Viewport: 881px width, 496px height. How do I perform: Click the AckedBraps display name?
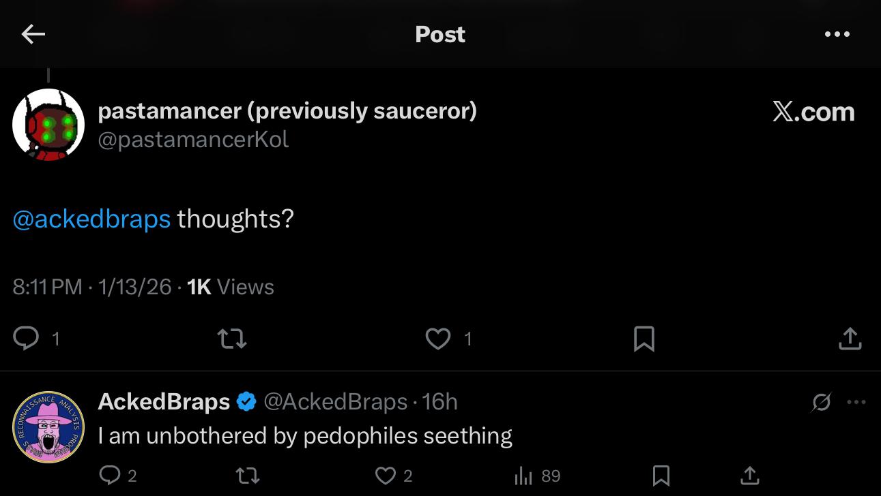(x=164, y=402)
